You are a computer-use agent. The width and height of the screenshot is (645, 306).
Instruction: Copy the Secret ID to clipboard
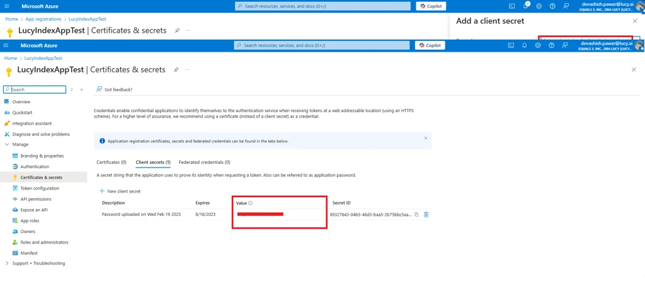416,215
